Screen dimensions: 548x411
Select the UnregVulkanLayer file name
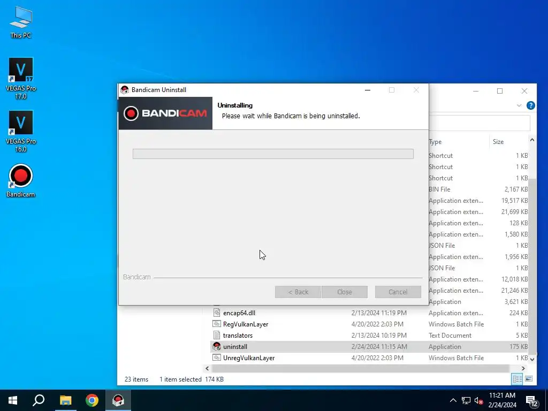[249, 358]
